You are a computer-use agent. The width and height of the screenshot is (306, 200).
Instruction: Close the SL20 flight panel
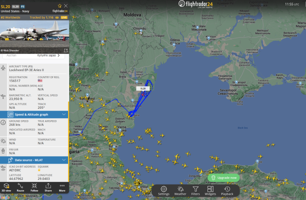coord(66,6)
